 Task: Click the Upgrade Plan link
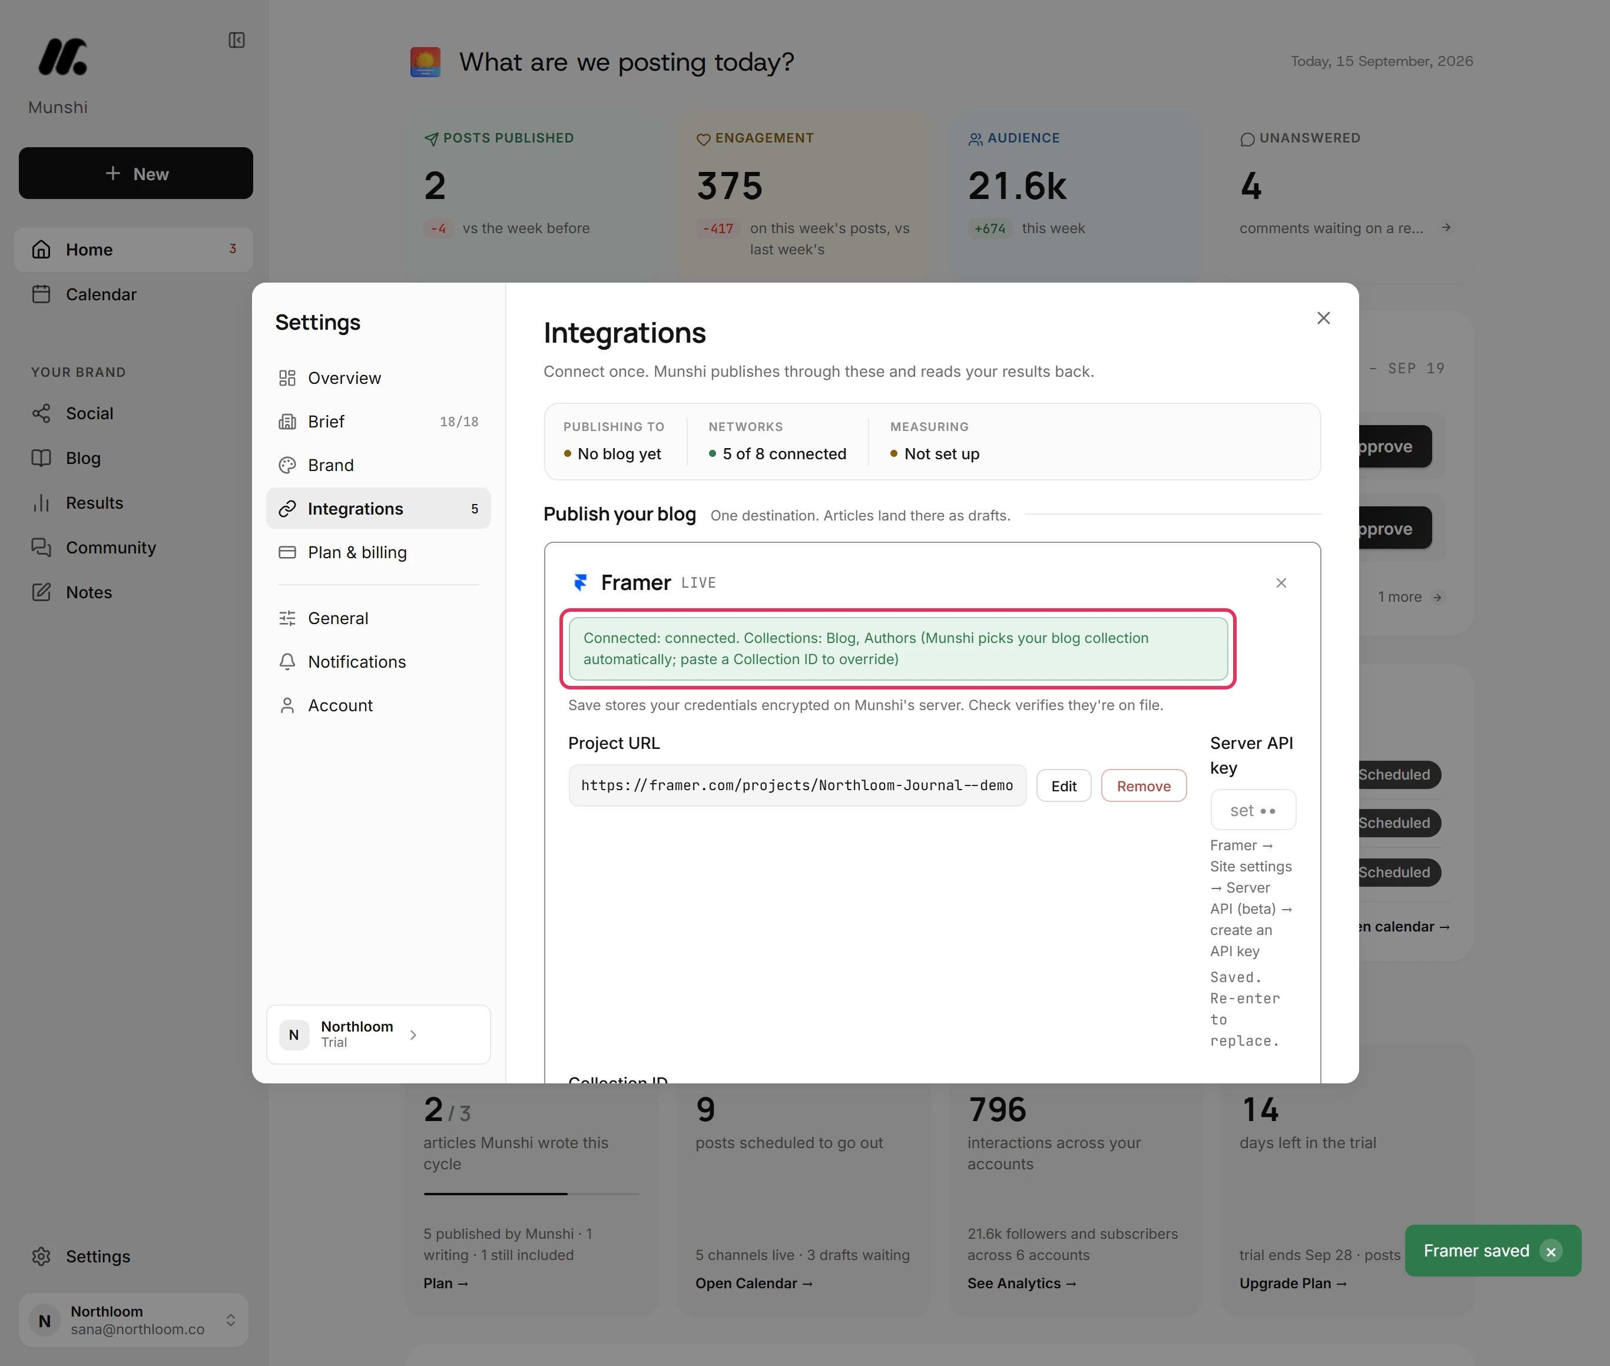coord(1293,1283)
